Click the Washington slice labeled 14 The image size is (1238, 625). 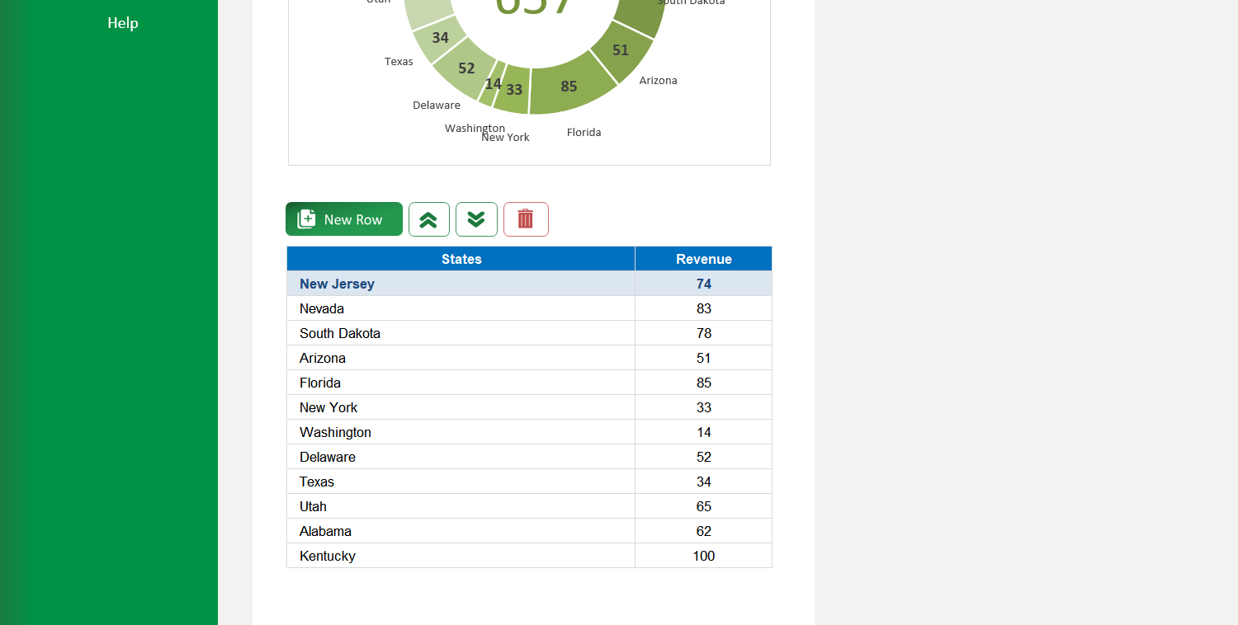point(494,83)
